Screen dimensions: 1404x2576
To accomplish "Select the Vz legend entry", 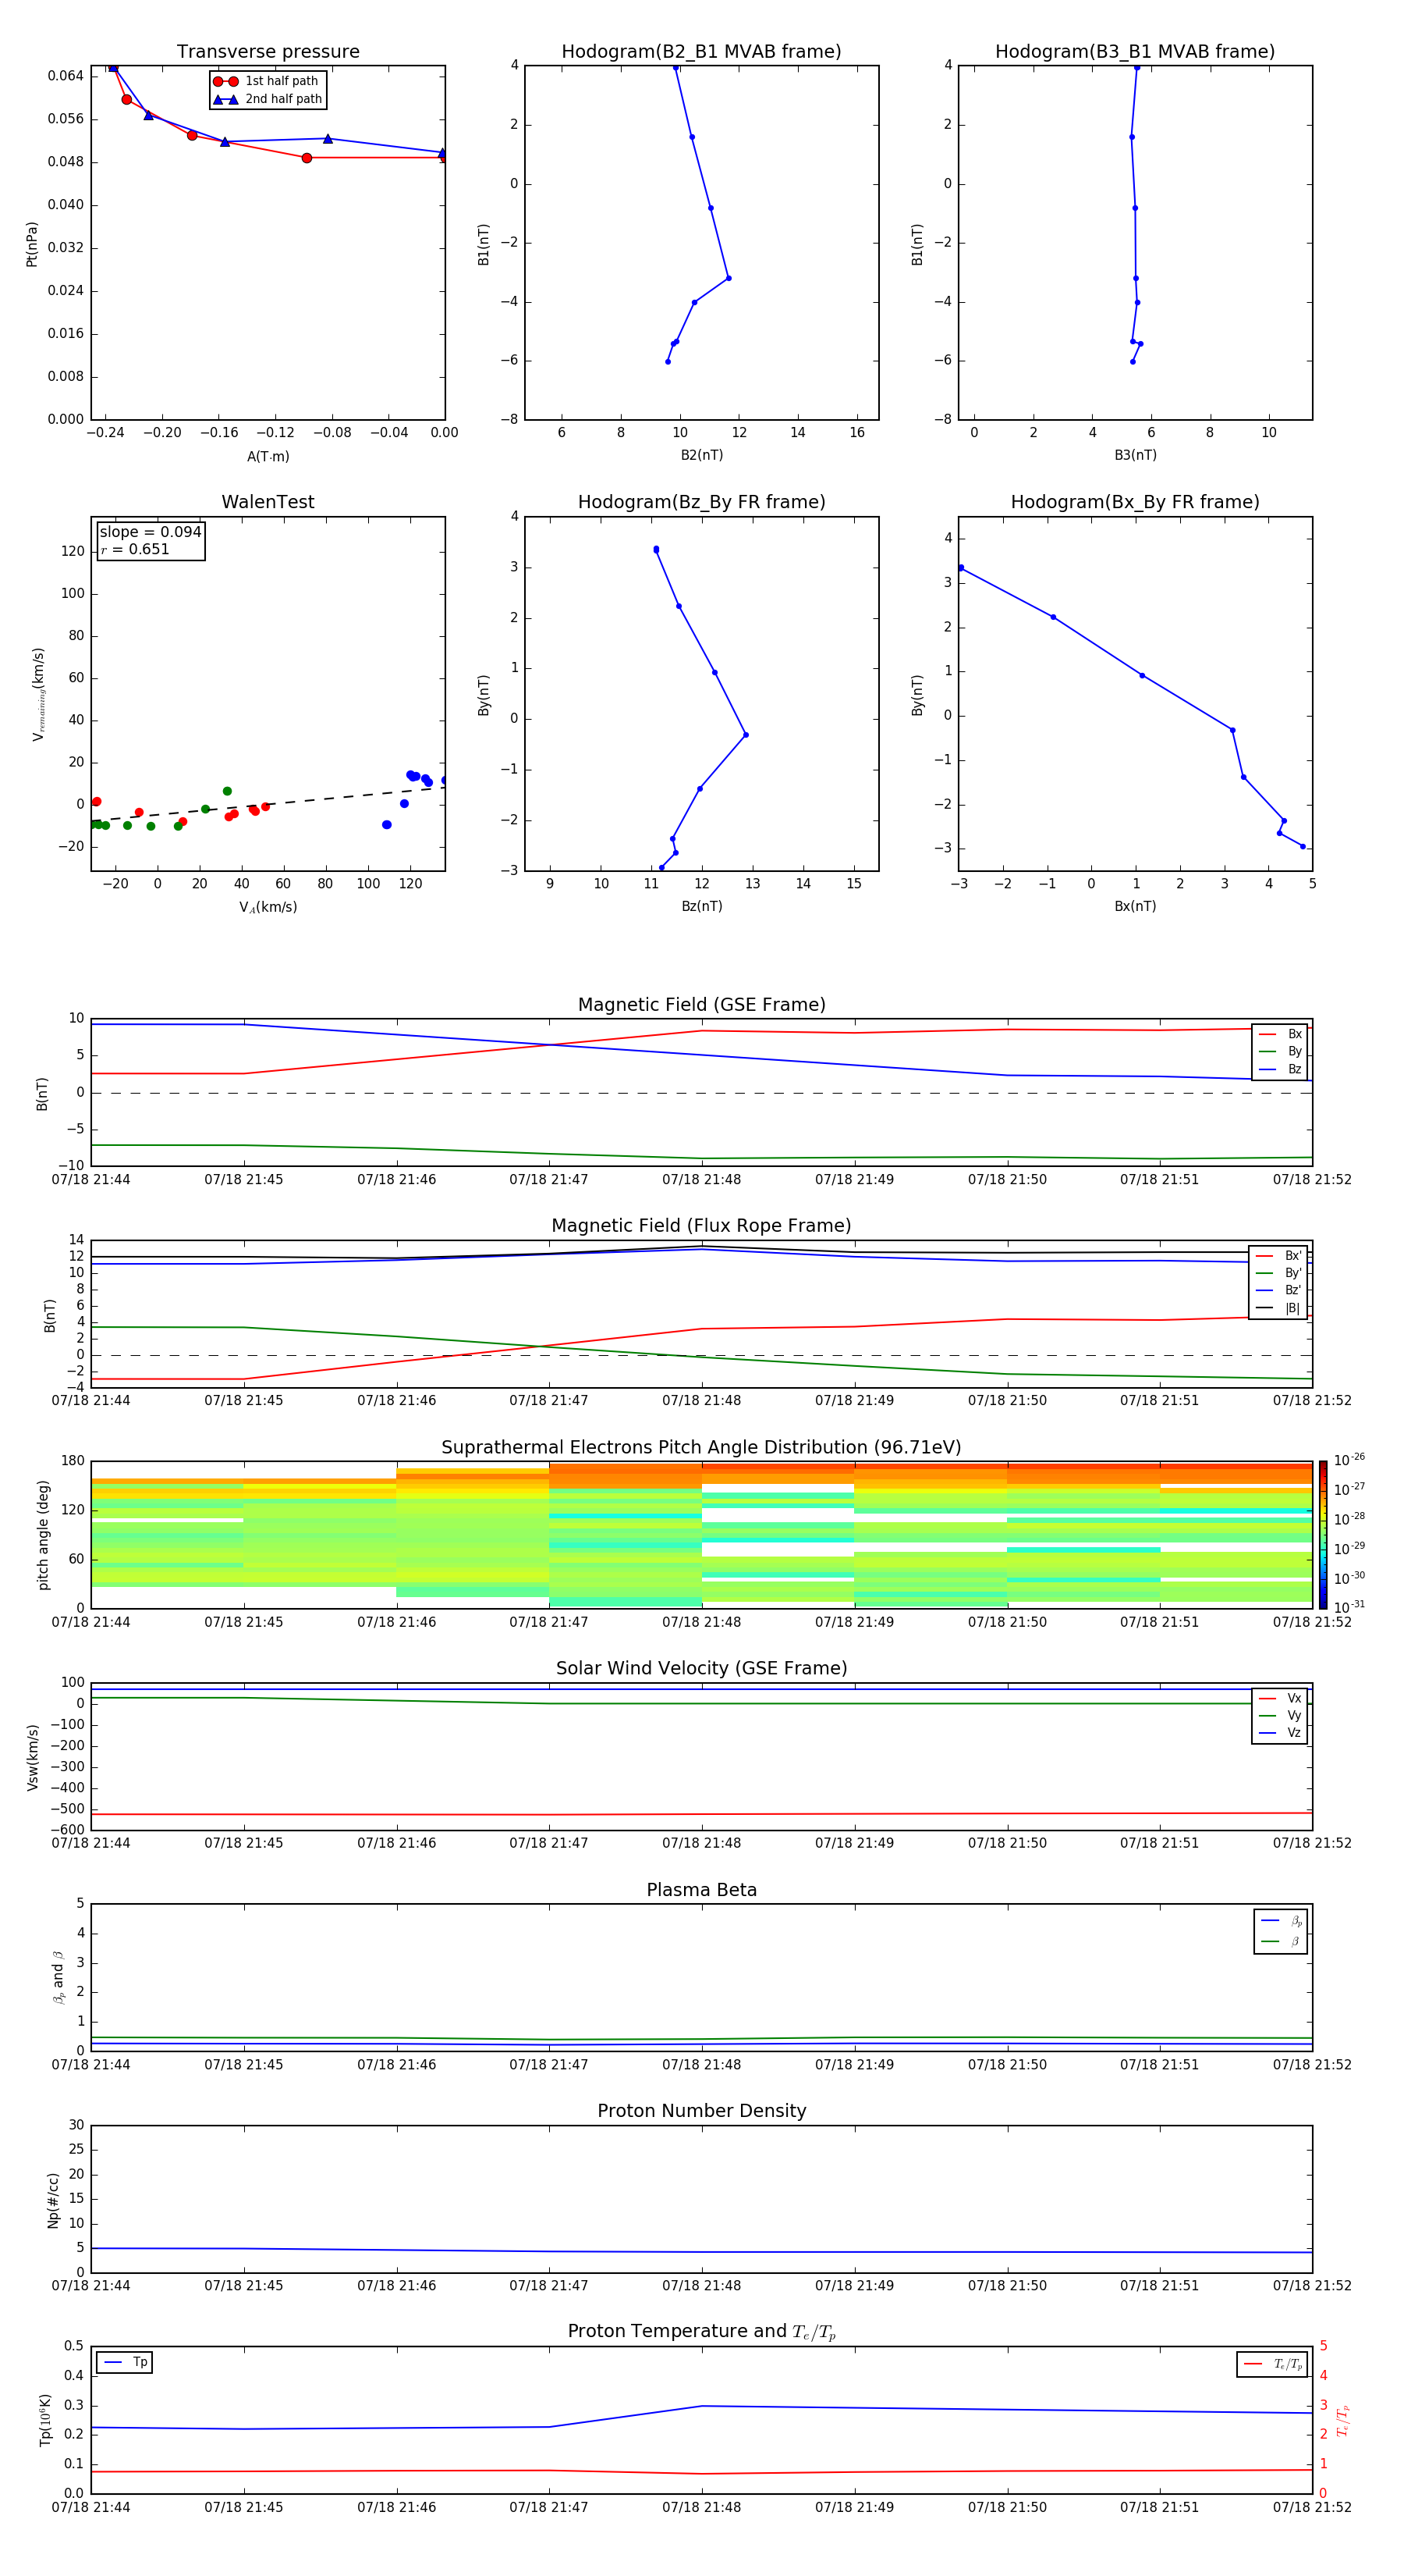I will tap(1280, 1733).
